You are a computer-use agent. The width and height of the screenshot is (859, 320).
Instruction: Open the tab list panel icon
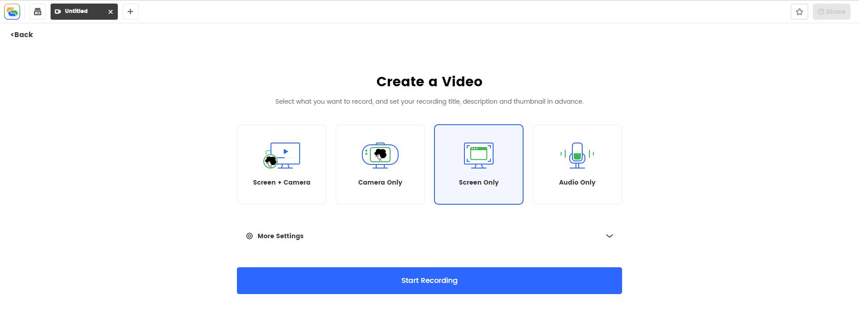coord(38,12)
